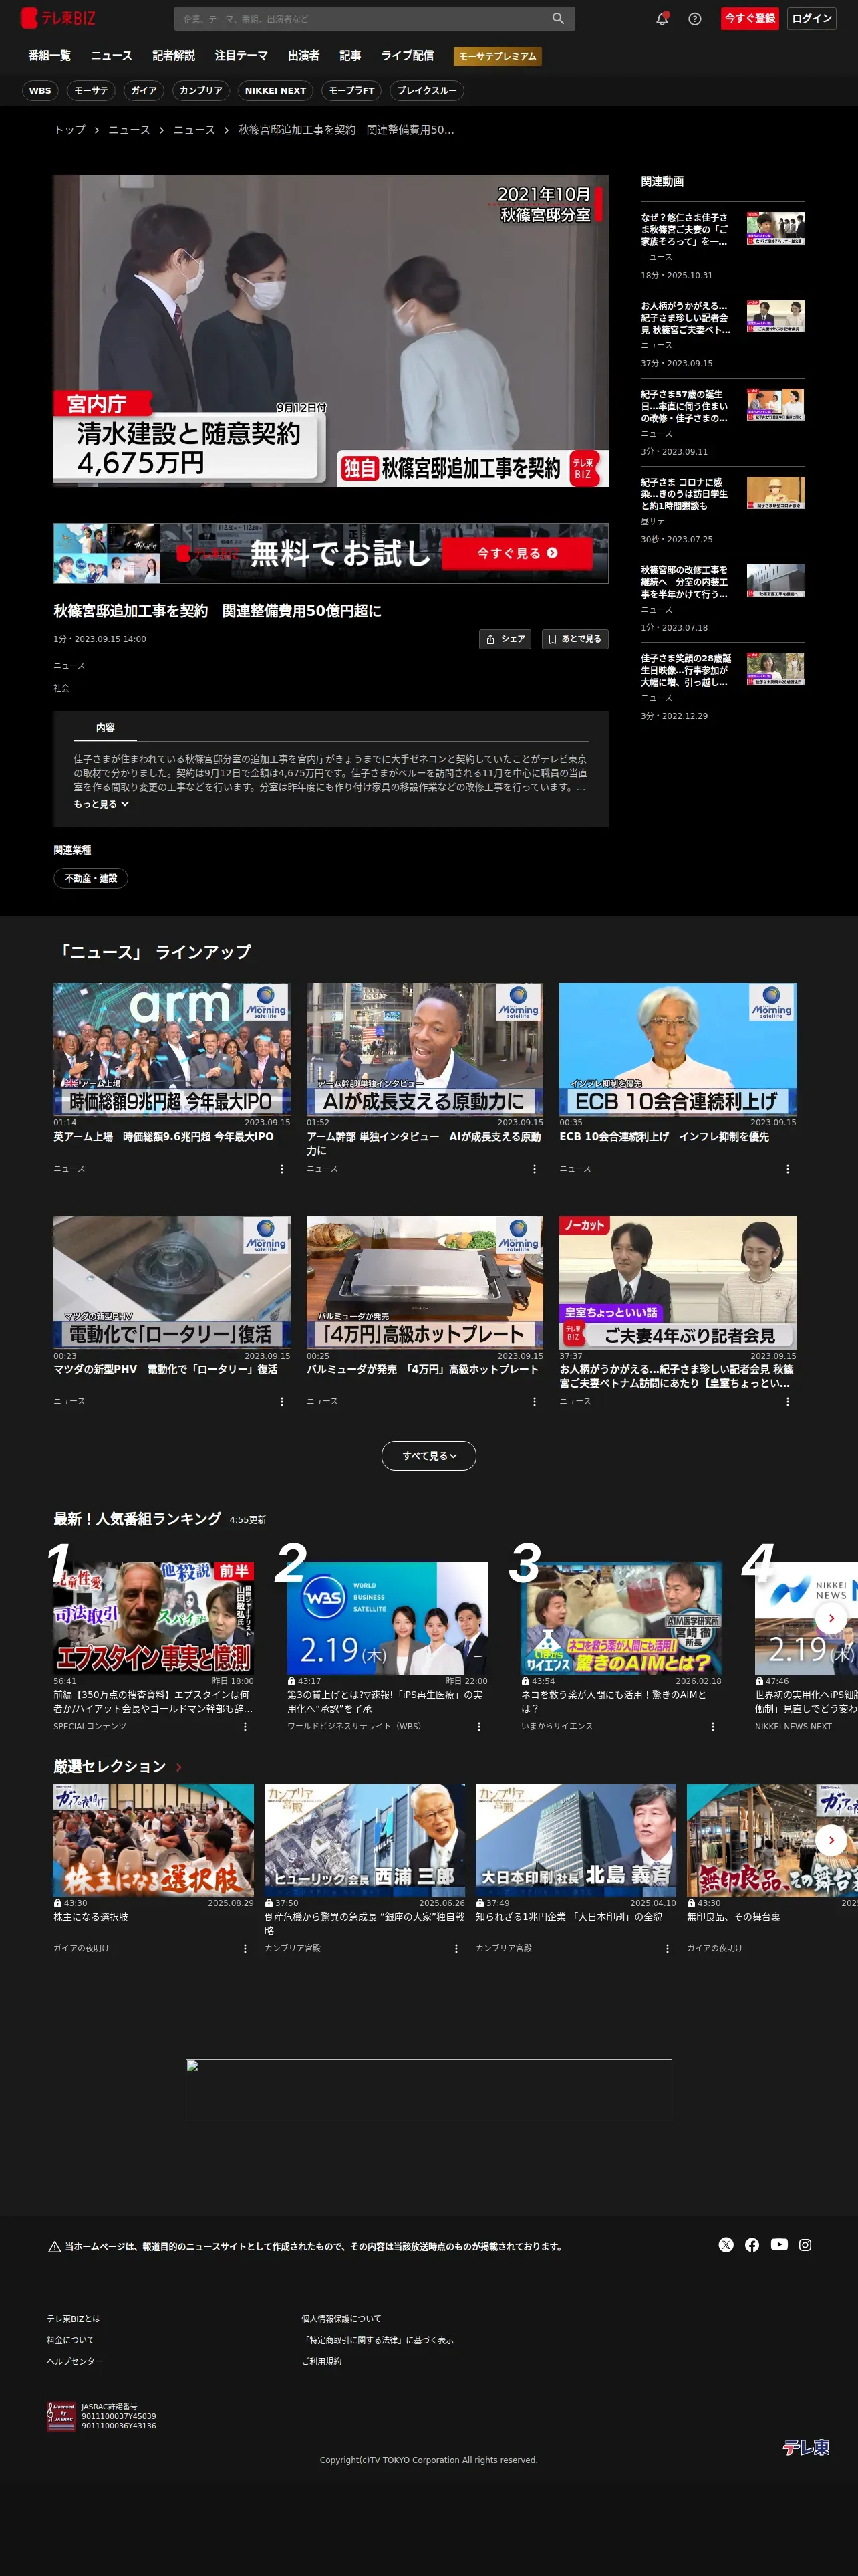This screenshot has width=858, height=2576.
Task: Select the 不動産・建設 industry tag
Action: (91, 878)
